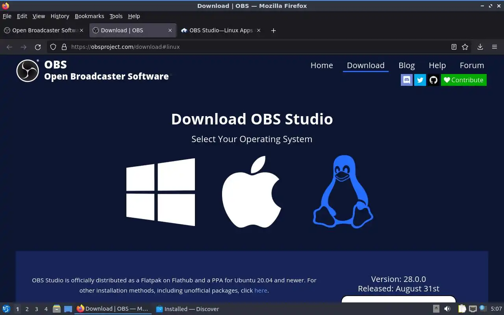Open the volume control tray icon

pos(447,309)
